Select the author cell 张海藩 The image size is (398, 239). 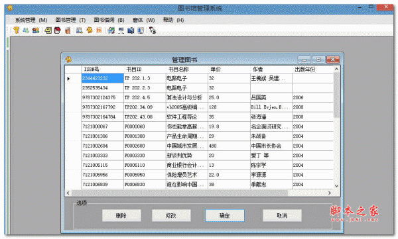271,117
